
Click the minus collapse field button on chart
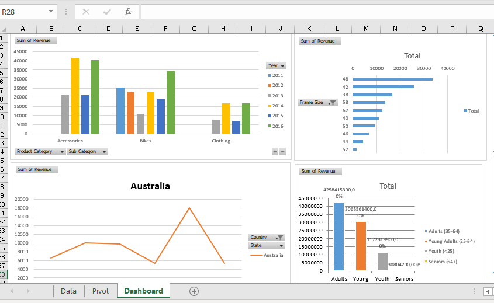pos(282,152)
